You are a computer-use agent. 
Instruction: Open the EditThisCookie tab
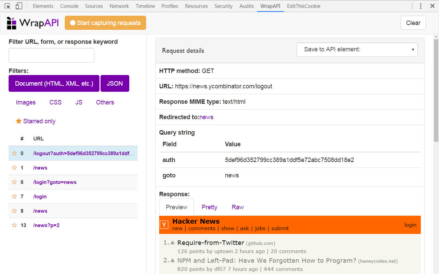click(x=304, y=6)
